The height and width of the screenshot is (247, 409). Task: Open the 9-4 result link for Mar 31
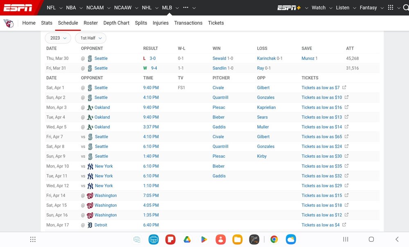coord(154,68)
